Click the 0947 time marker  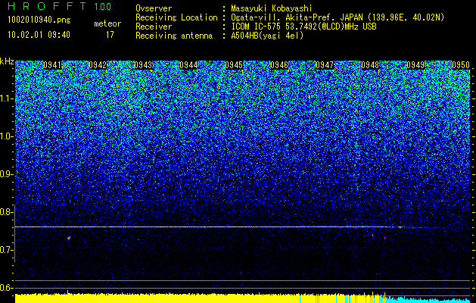click(x=325, y=65)
